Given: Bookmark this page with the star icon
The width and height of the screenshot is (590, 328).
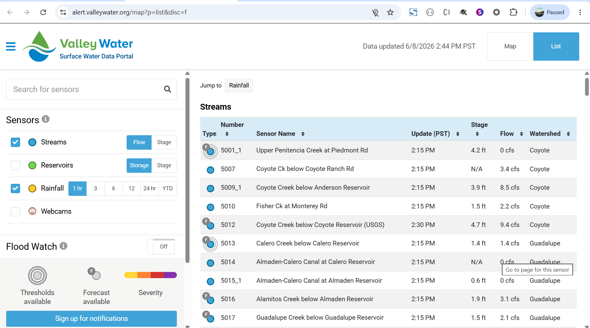Looking at the screenshot, I should coord(390,12).
